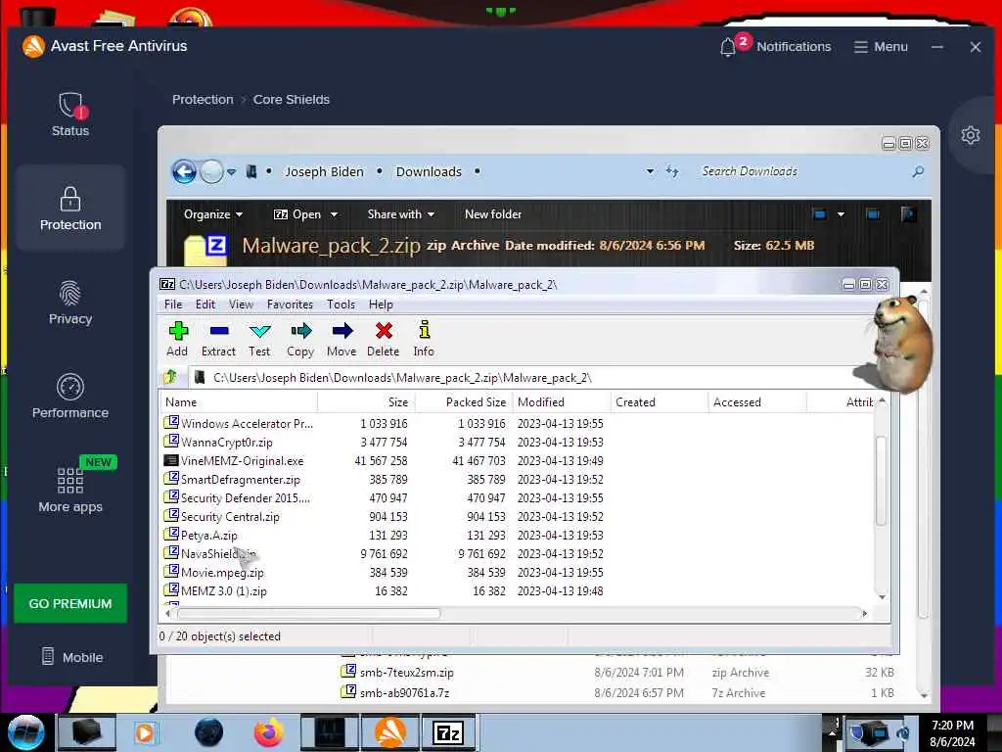The width and height of the screenshot is (1002, 752).
Task: Click the GO PREMIUM button
Action: point(70,603)
